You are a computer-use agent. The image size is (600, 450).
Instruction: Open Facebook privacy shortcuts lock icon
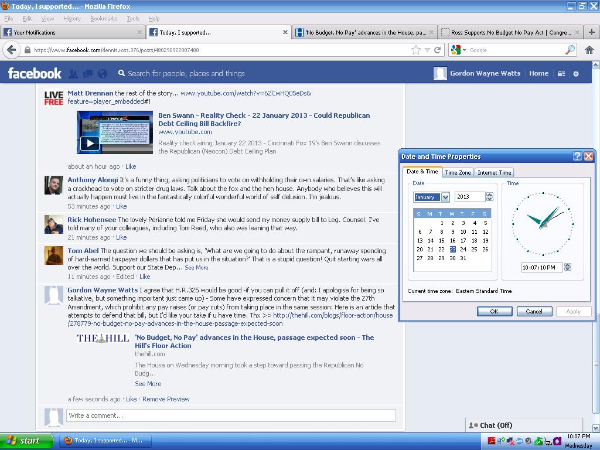(561, 73)
